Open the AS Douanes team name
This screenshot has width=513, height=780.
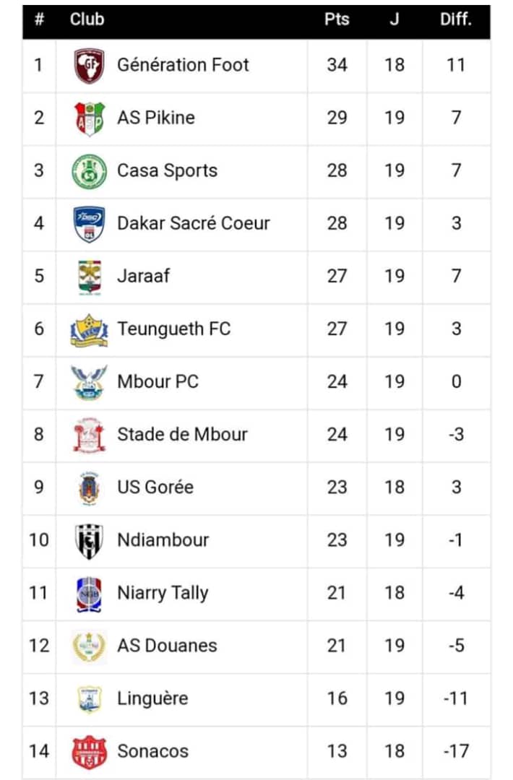[x=167, y=646]
